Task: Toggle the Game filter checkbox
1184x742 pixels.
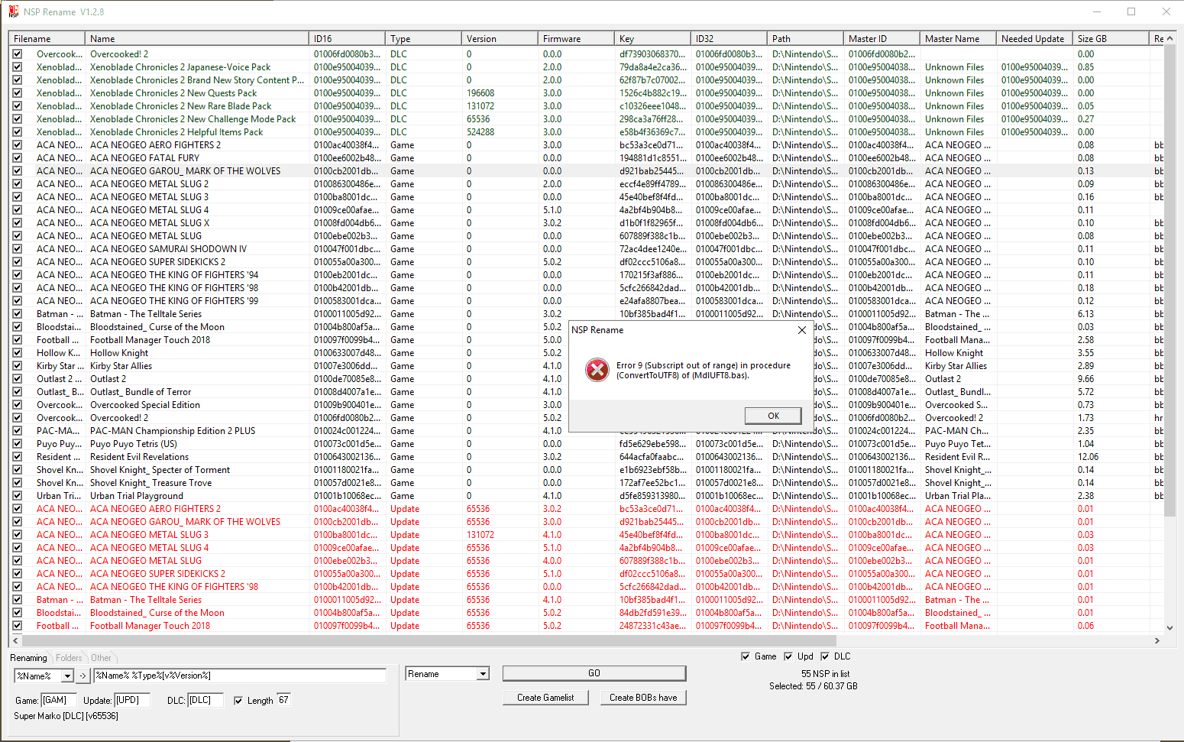Action: click(x=746, y=656)
